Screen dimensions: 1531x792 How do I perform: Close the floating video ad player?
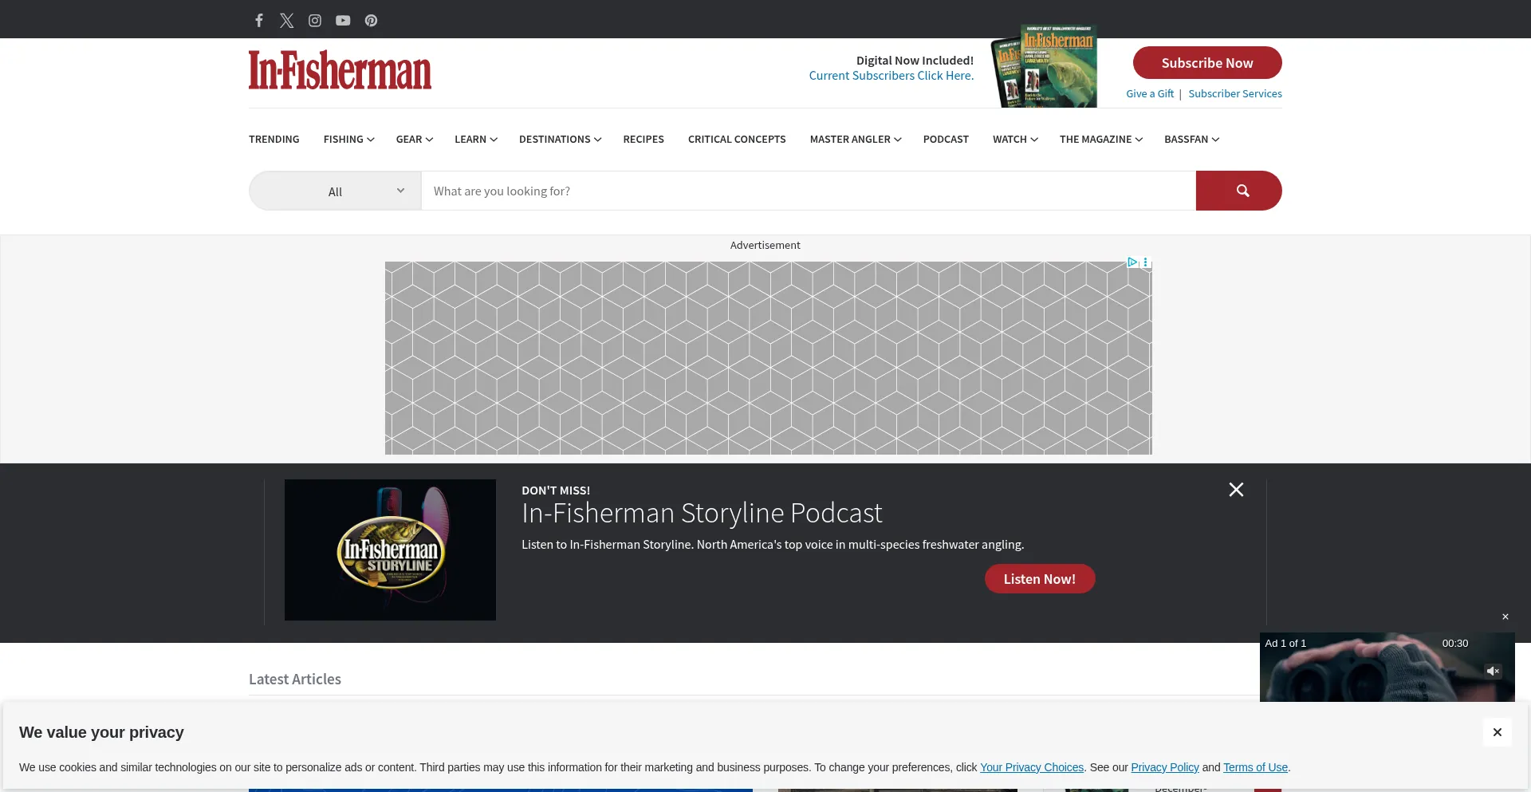tap(1505, 617)
